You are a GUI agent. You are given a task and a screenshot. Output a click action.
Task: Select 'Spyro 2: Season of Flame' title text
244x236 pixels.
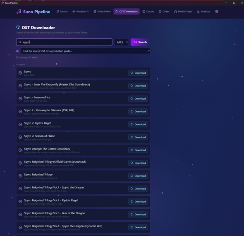pyautogui.click(x=39, y=136)
